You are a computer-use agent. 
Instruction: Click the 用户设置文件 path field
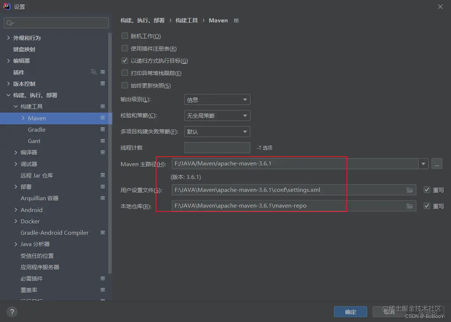(x=294, y=190)
